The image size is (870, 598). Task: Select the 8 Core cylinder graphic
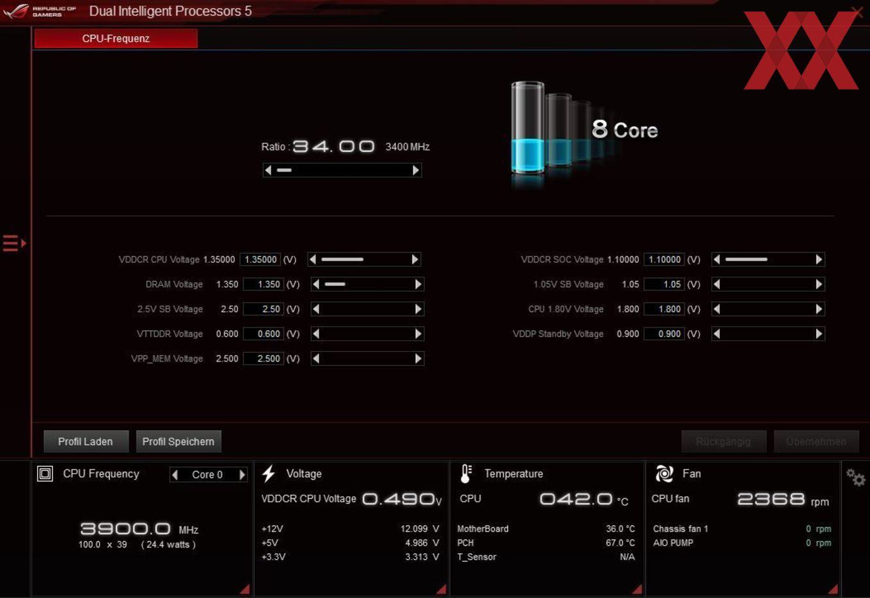(x=528, y=128)
